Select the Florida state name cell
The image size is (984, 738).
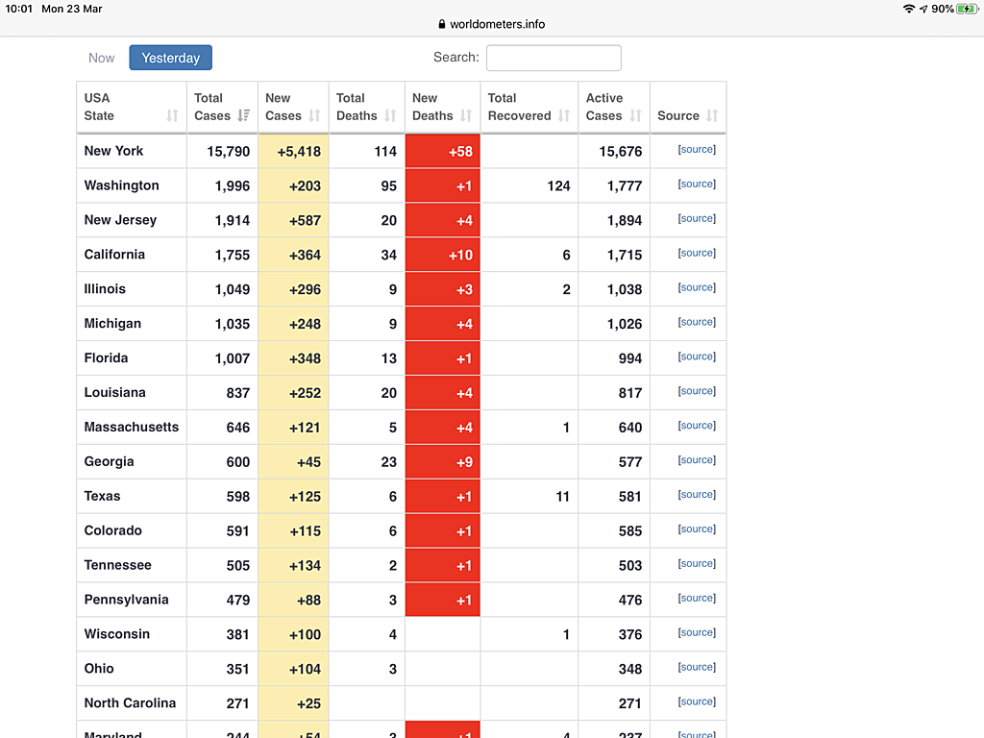pyautogui.click(x=132, y=357)
